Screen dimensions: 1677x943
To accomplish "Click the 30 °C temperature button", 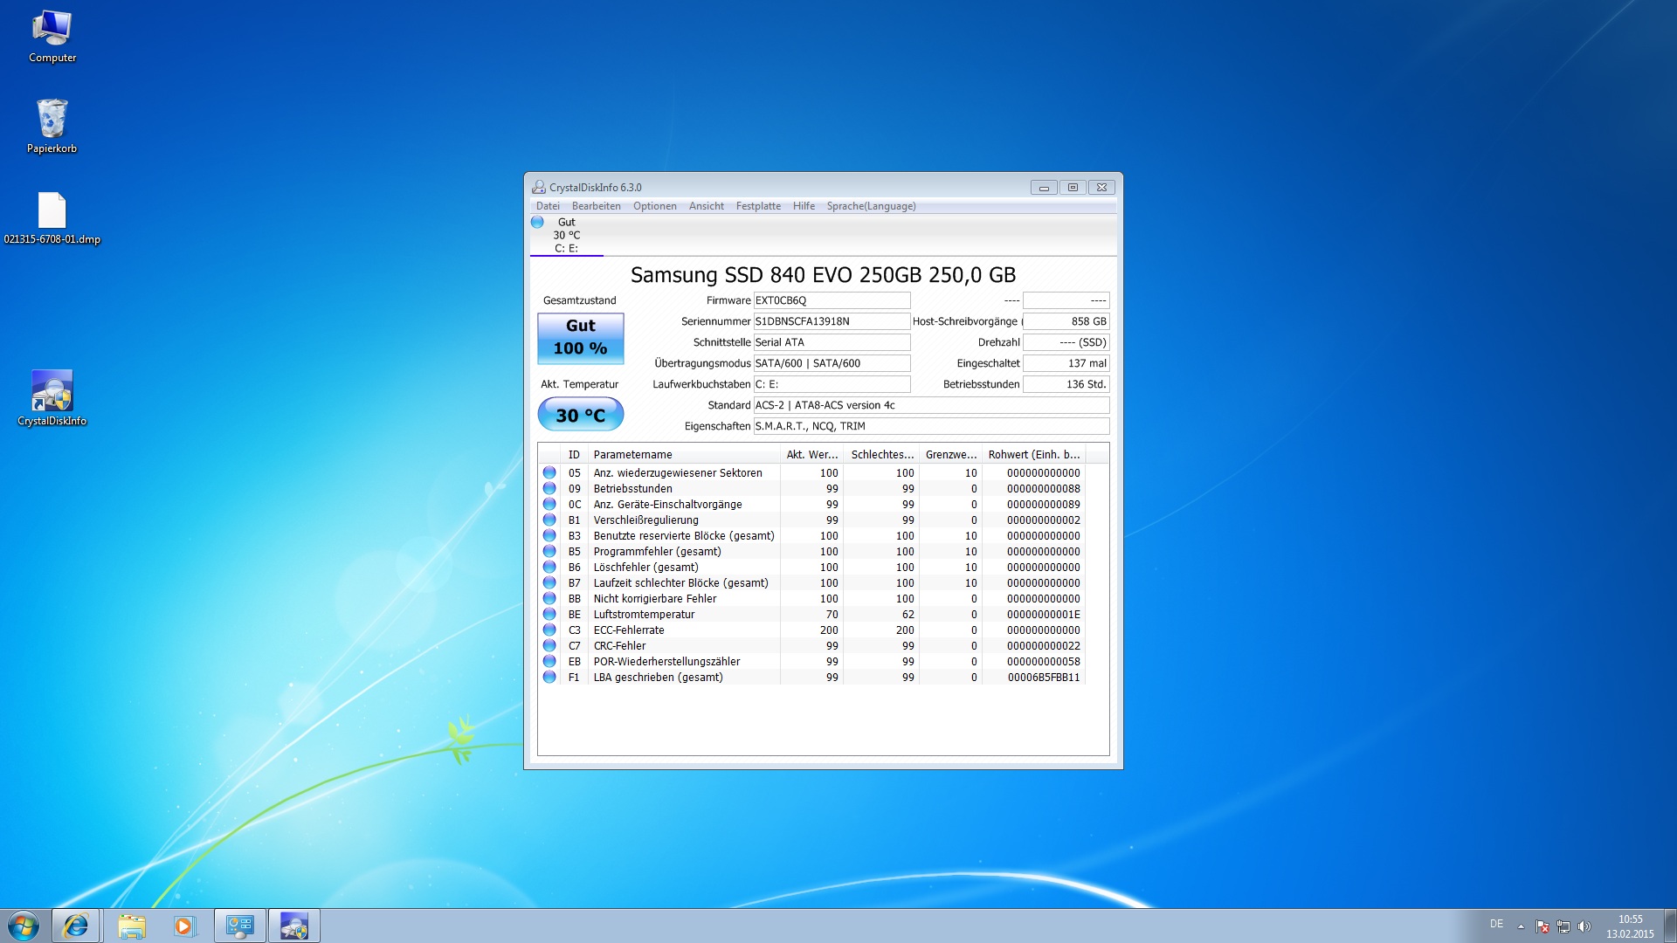I will pos(580,415).
